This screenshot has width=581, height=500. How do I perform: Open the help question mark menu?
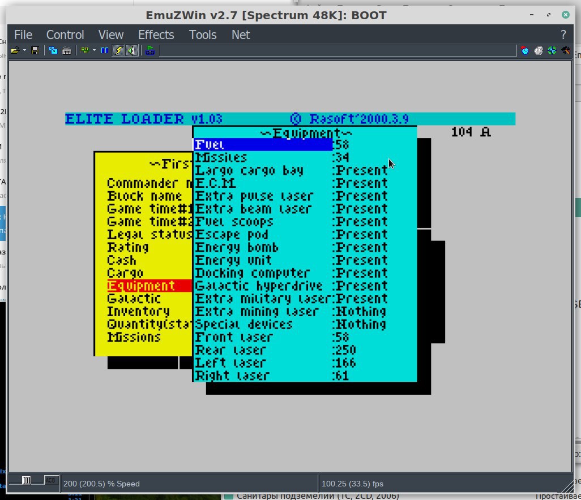pos(563,35)
